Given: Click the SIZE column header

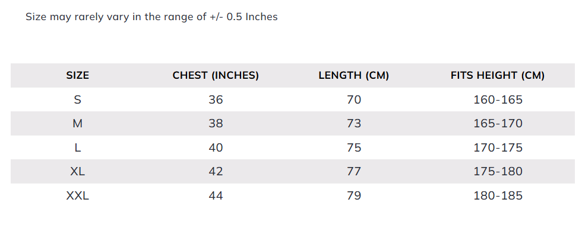Looking at the screenshot, I should 78,76.
